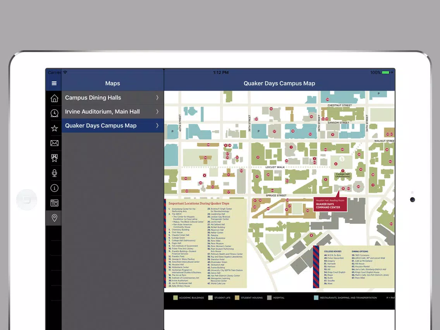The width and height of the screenshot is (440, 330).
Task: Tap the 1:12 PM clock in the status bar
Action: (x=221, y=72)
